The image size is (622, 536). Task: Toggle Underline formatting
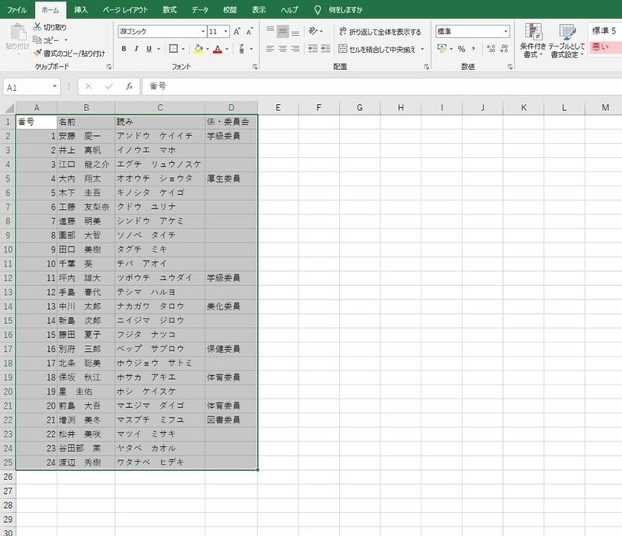point(149,49)
